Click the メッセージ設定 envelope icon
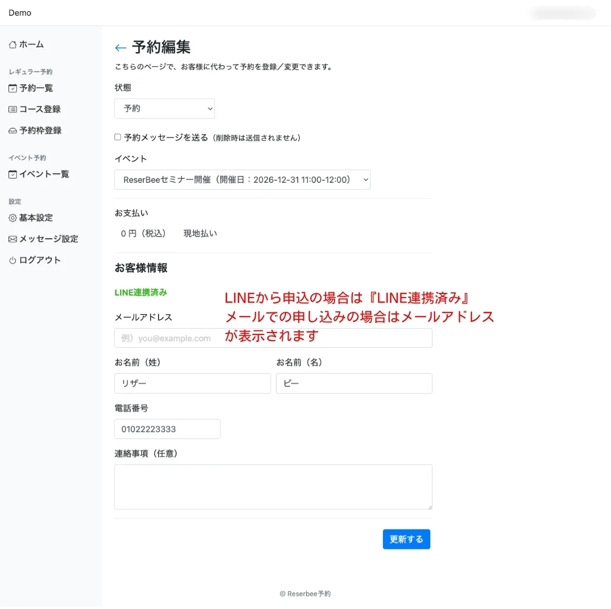 pyautogui.click(x=13, y=239)
